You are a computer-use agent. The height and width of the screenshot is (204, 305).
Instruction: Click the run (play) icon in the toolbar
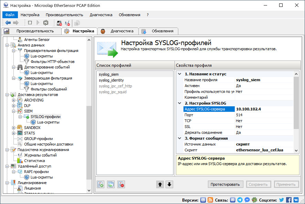38,23
